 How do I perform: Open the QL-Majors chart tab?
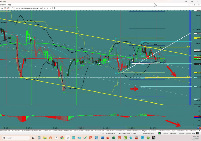click(x=143, y=131)
